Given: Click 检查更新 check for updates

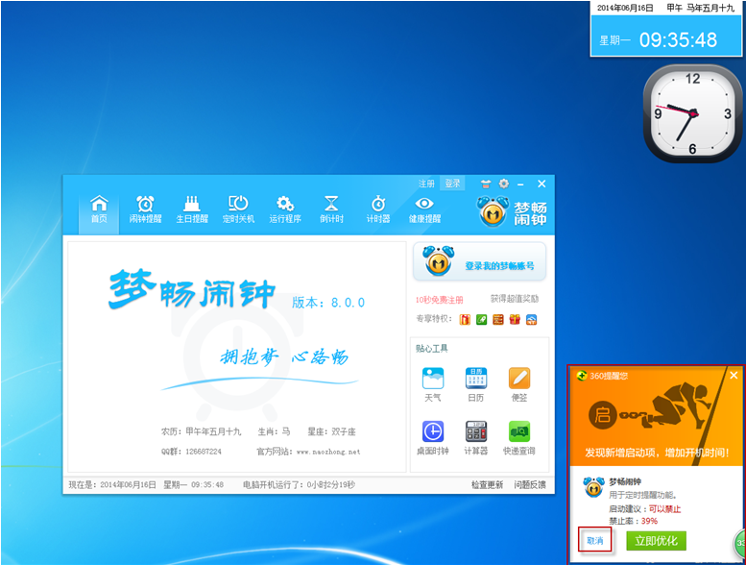Looking at the screenshot, I should (487, 484).
